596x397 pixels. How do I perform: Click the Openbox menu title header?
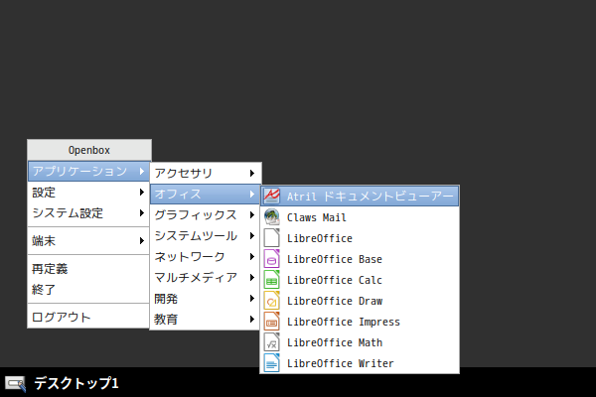tap(89, 150)
